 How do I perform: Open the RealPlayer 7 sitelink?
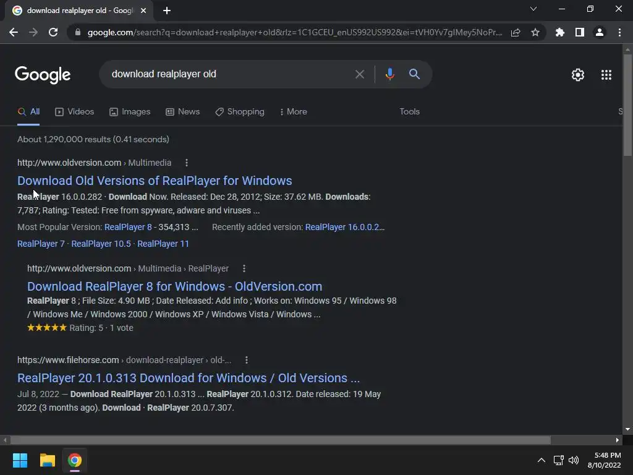click(x=41, y=244)
